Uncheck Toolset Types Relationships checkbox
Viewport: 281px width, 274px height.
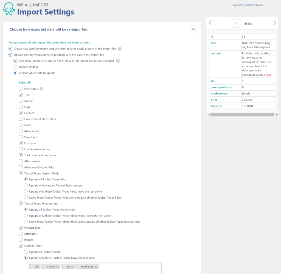(x=21, y=203)
